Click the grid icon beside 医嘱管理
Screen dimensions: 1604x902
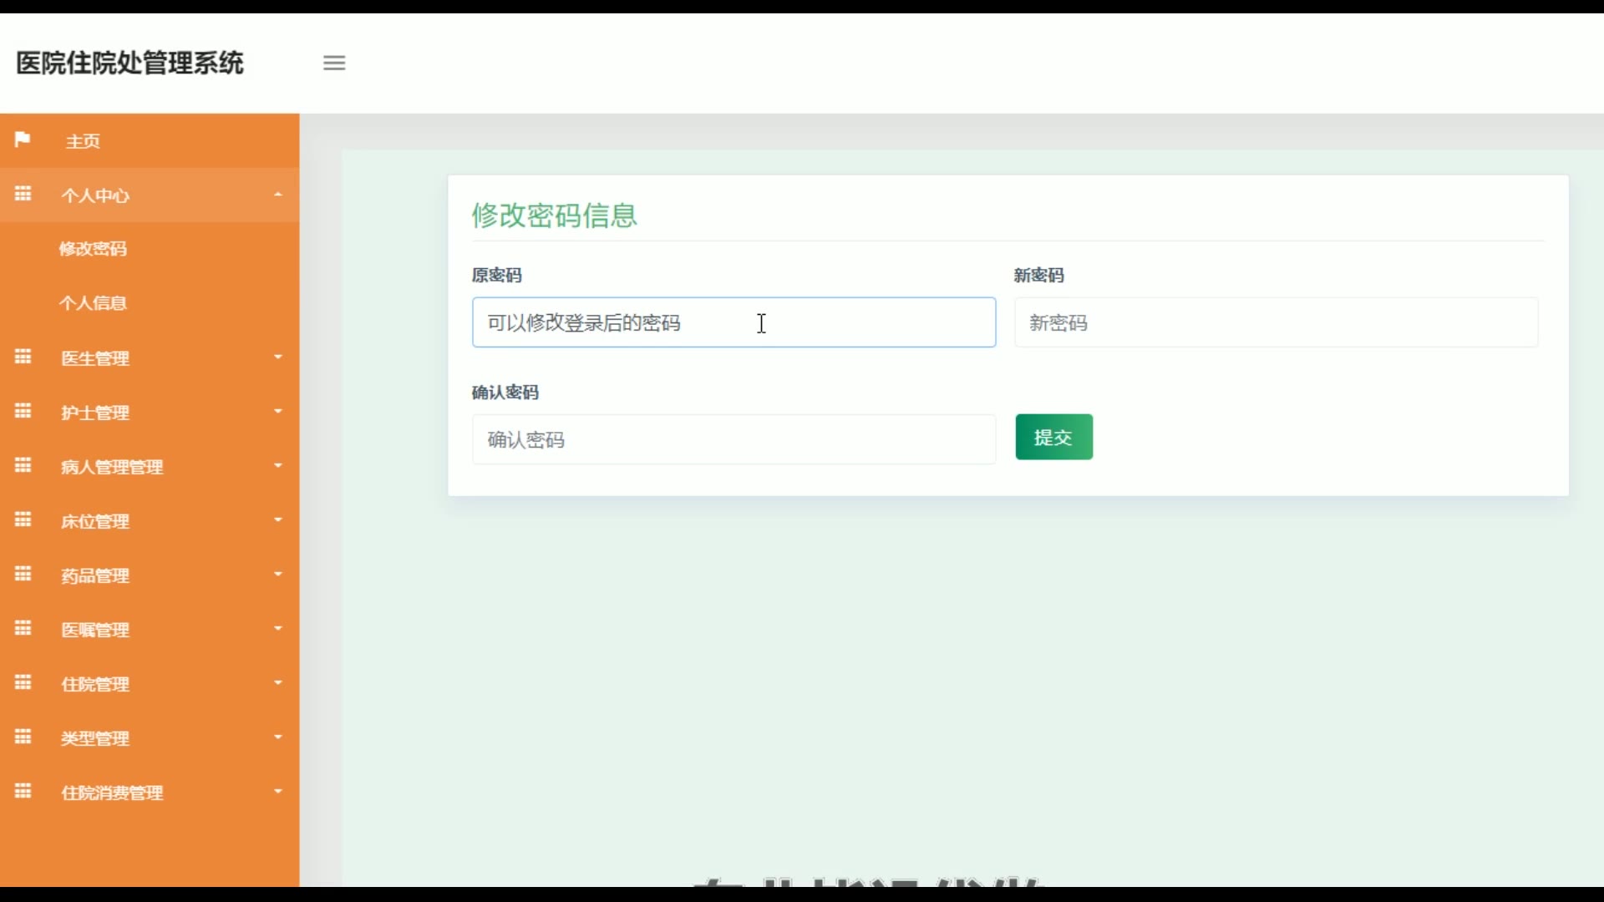23,628
